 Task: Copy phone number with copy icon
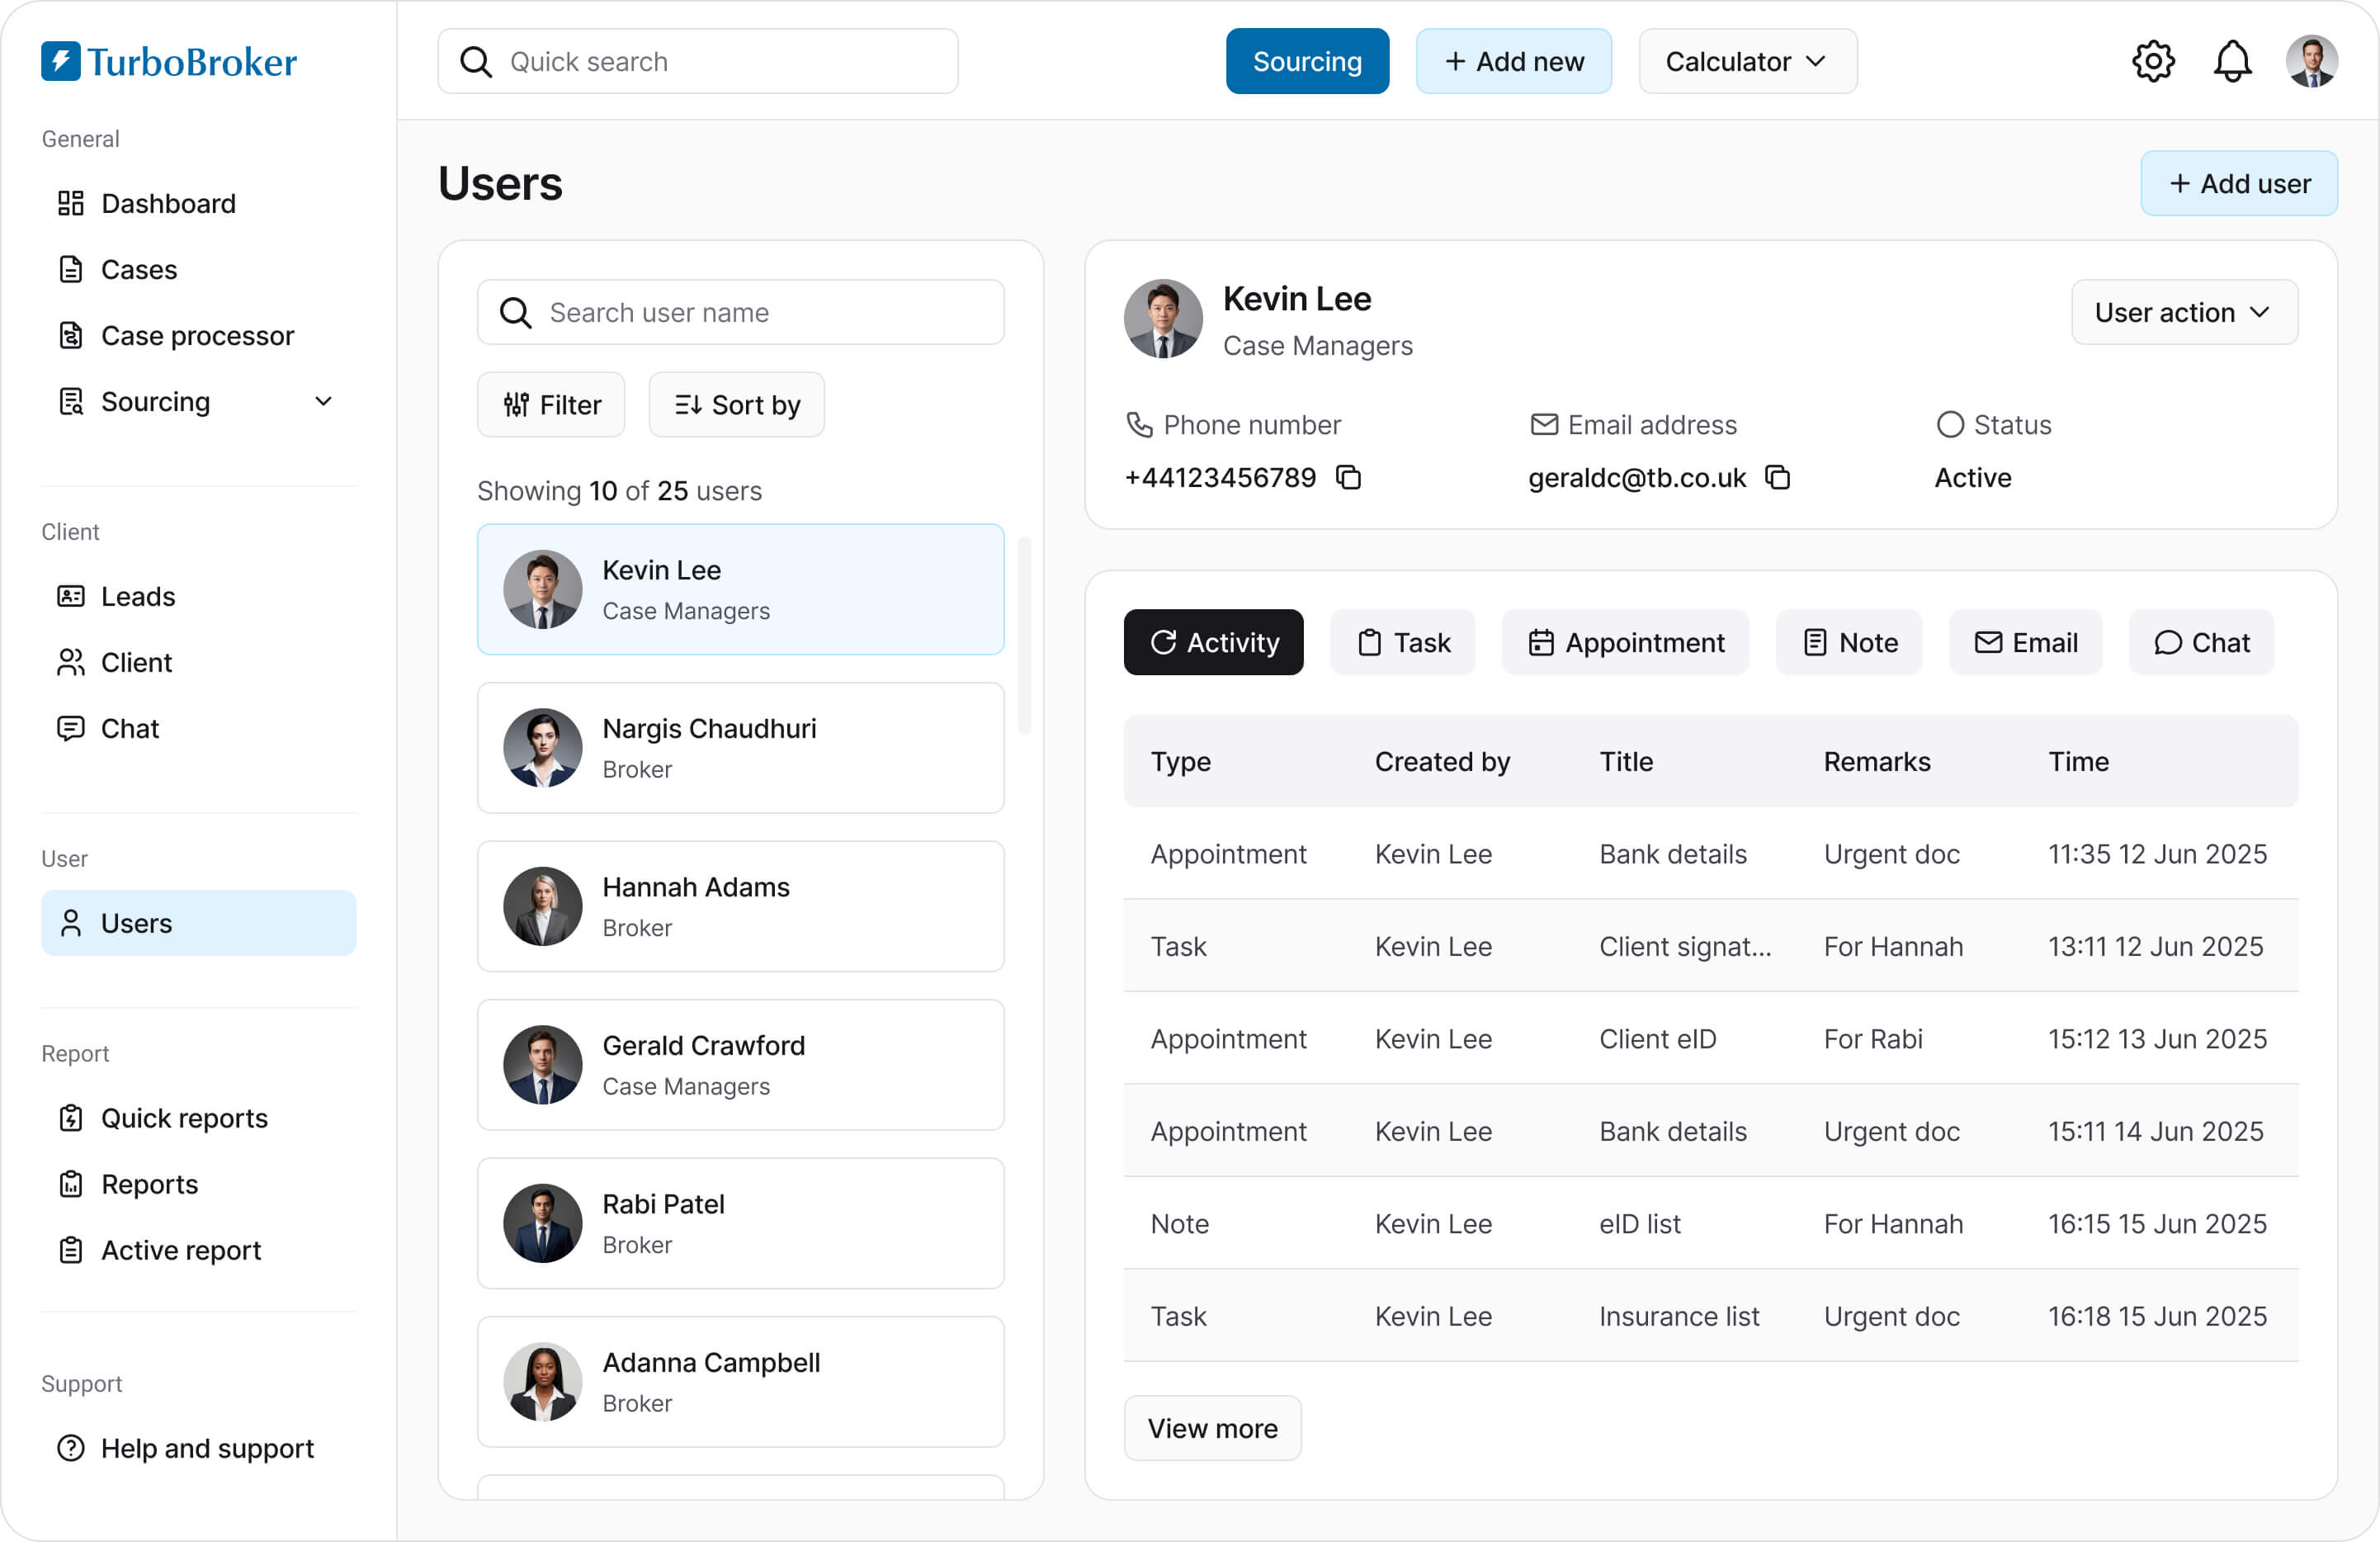tap(1348, 478)
